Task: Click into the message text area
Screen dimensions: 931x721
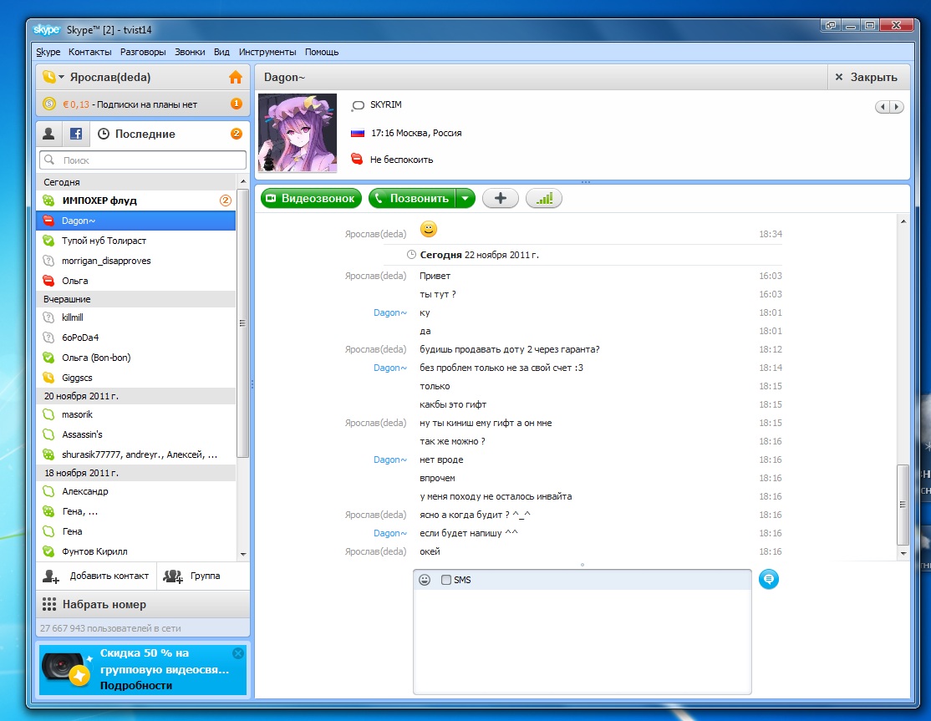Action: point(583,641)
